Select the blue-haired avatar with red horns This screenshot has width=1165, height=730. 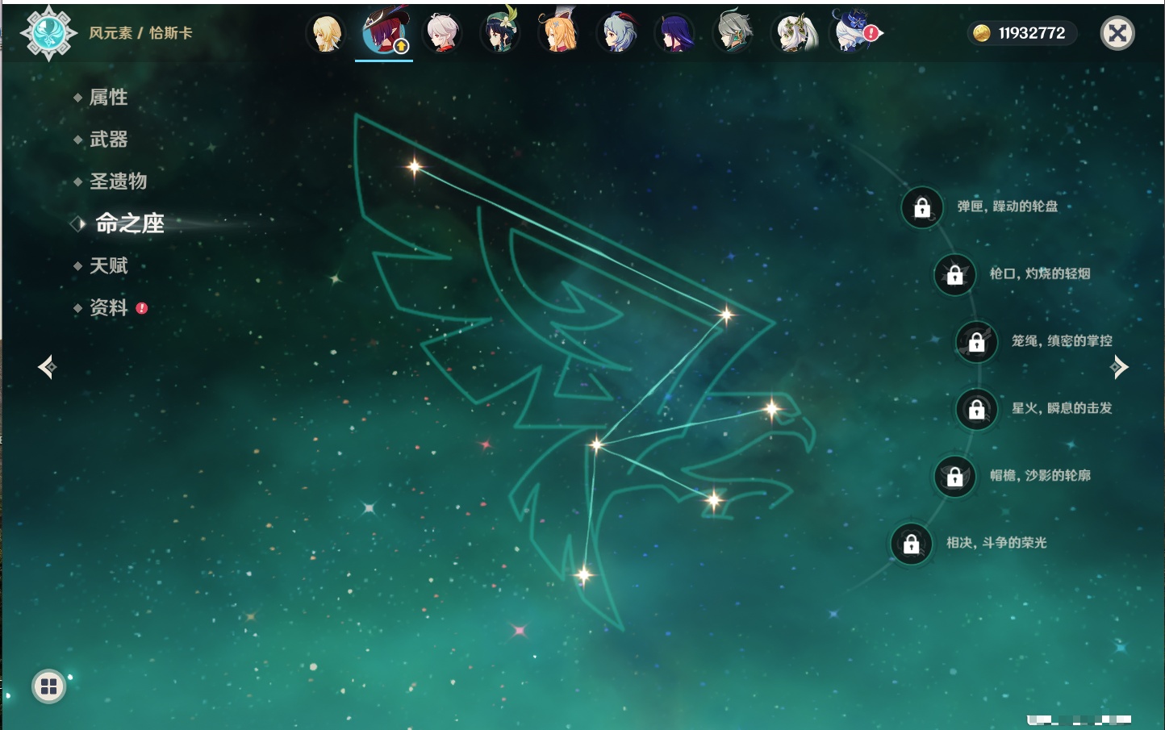point(617,33)
